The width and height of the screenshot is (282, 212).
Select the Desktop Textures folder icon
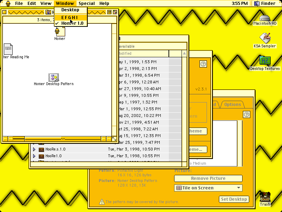(x=265, y=61)
